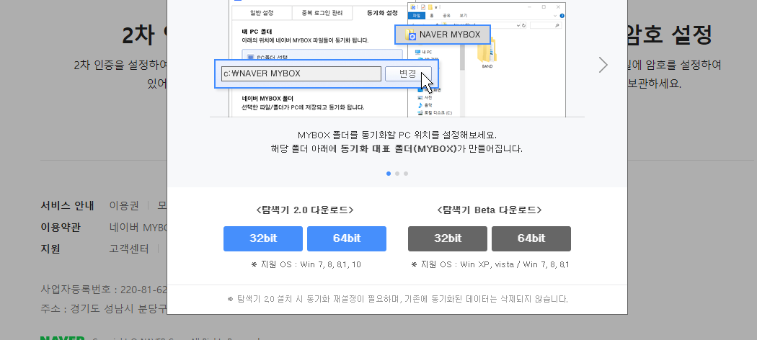Screen dimensions: 757x340
Task: Select the third carousel pagination dot
Action: [x=405, y=174]
